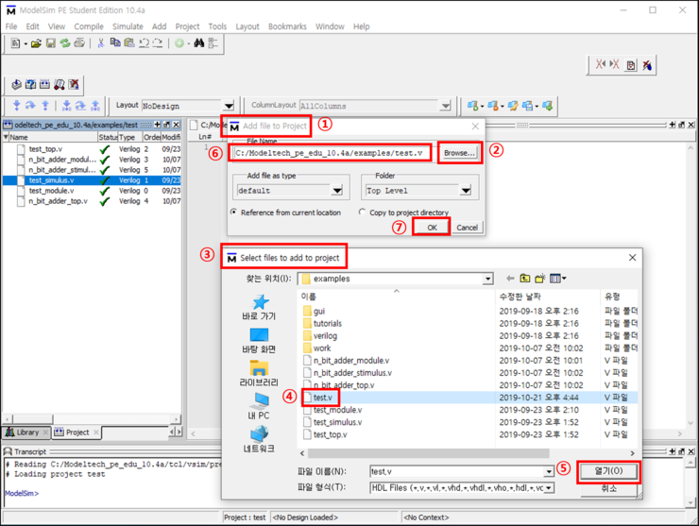This screenshot has width=699, height=526.
Task: Click the Break simulation icon with red wheels
Action: click(x=60, y=84)
